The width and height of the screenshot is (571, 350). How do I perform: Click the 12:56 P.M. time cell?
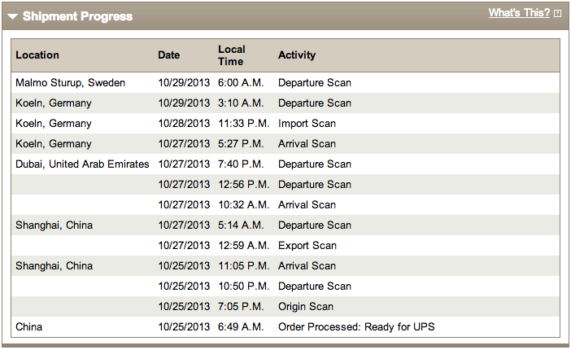point(243,185)
